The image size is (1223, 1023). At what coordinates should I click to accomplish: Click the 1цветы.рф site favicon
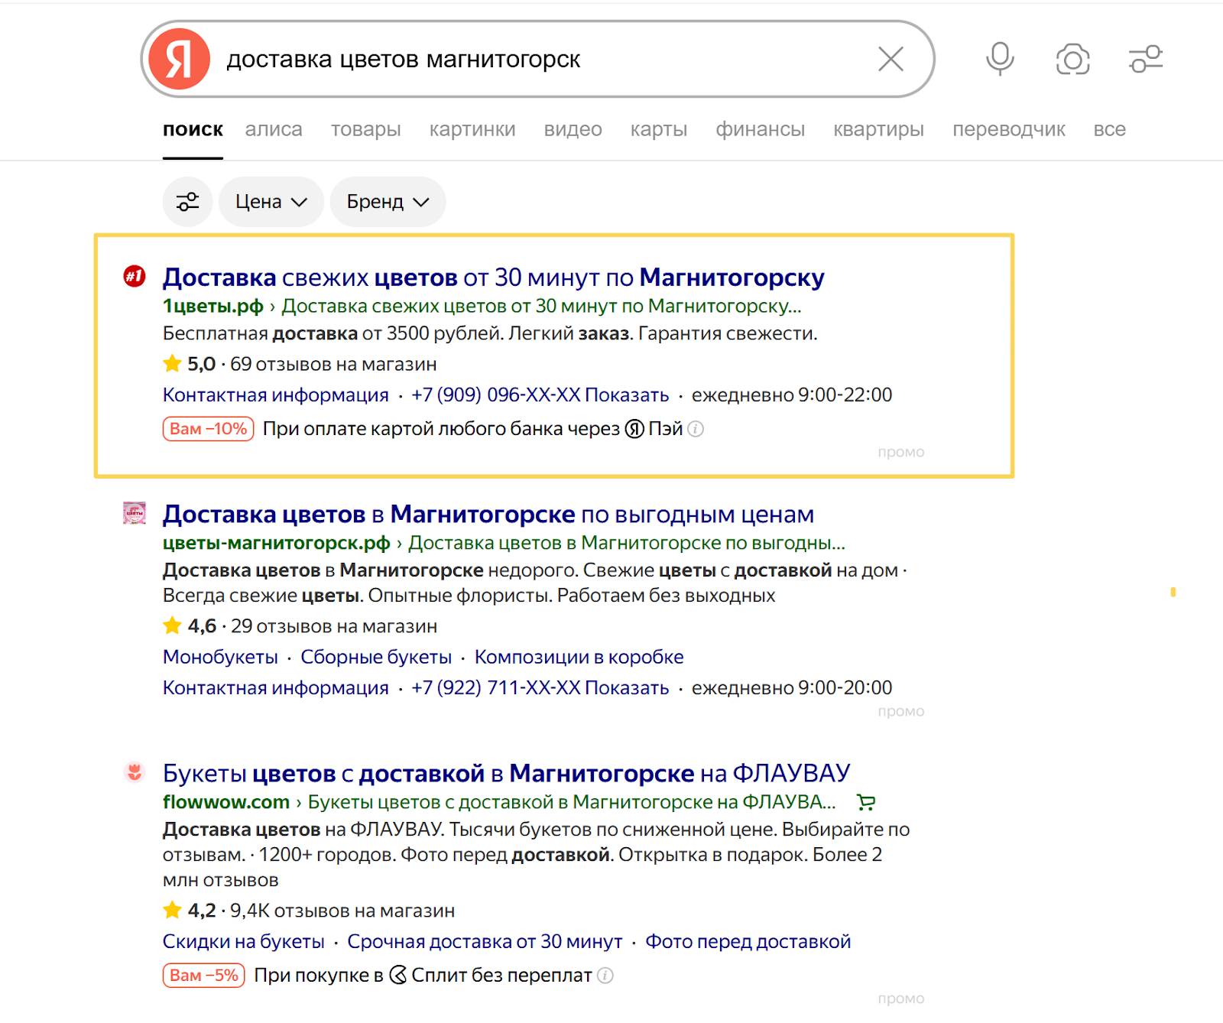pyautogui.click(x=135, y=276)
